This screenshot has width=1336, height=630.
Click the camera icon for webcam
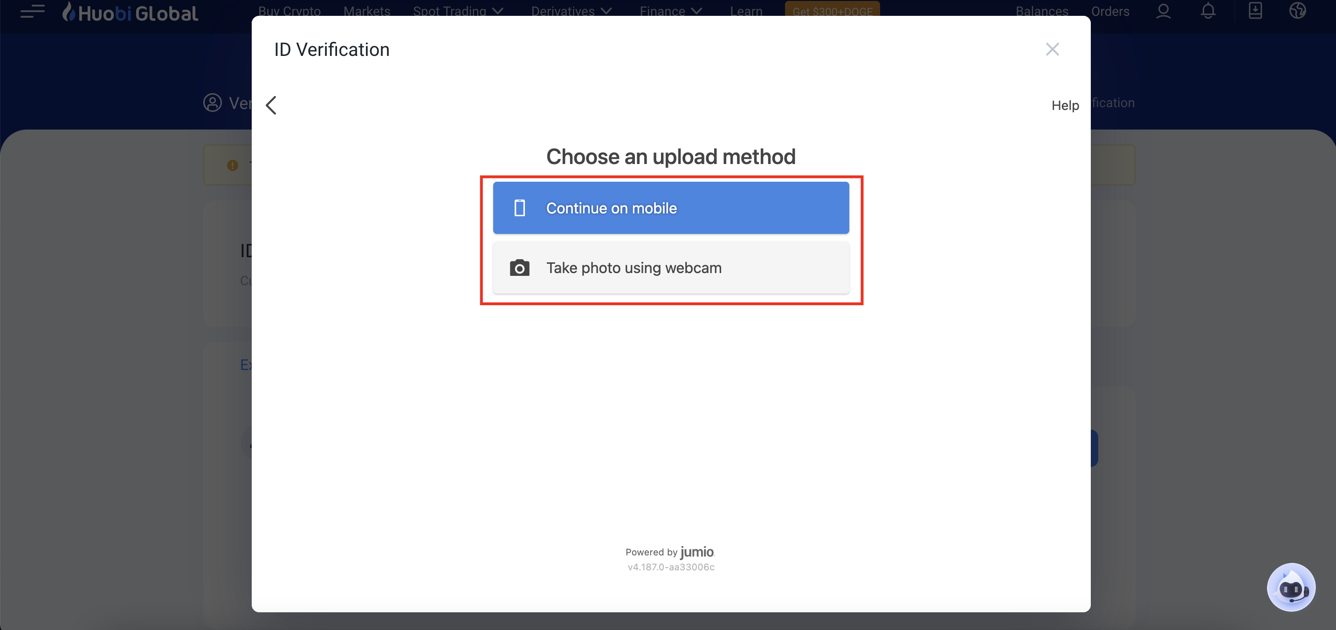(x=519, y=268)
